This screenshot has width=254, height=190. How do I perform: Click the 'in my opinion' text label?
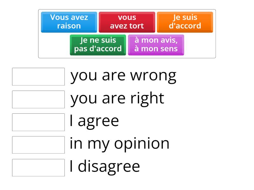coord(119,143)
